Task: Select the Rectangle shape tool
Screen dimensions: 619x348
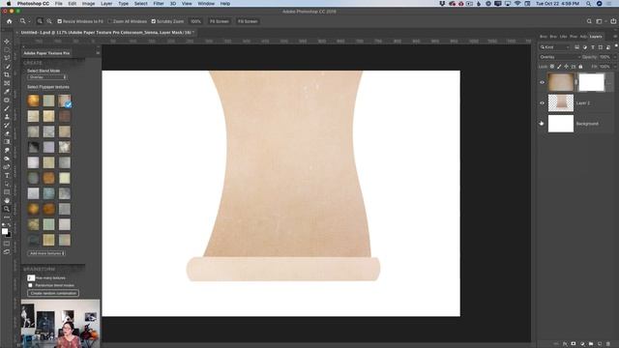Action: pyautogui.click(x=7, y=192)
